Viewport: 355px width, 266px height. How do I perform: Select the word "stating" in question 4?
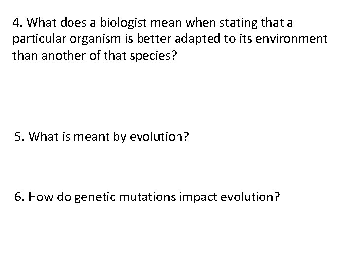coord(251,22)
